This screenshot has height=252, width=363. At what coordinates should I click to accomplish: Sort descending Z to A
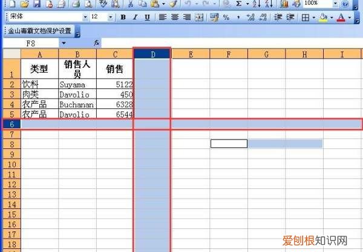[x=269, y=3]
